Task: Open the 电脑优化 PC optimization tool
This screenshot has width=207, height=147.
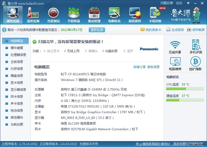Action: pyautogui.click(x=114, y=15)
